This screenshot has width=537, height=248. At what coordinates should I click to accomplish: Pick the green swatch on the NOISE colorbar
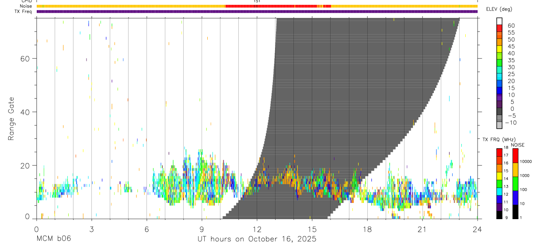pyautogui.click(x=515, y=183)
